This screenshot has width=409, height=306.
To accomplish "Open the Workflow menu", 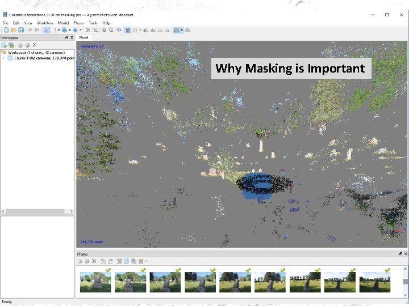I will click(x=45, y=23).
